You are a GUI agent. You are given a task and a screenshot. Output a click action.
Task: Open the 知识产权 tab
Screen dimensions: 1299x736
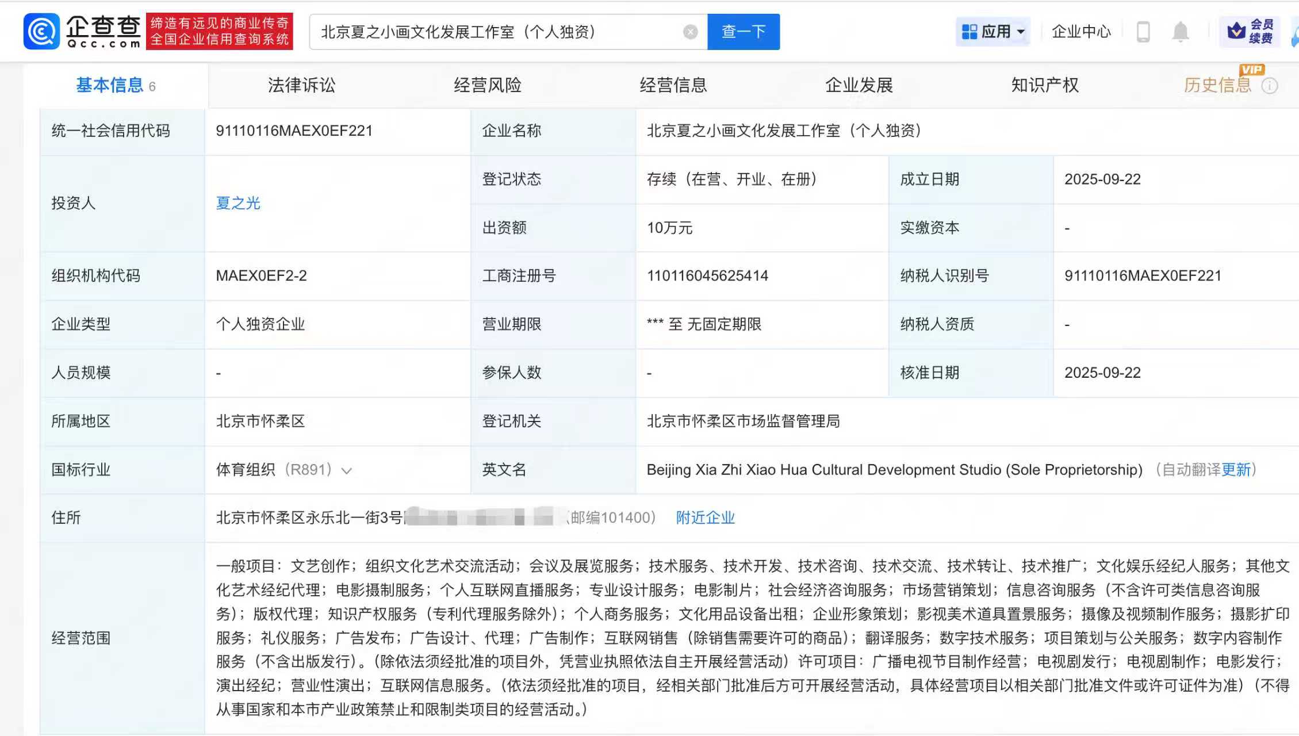click(1044, 85)
